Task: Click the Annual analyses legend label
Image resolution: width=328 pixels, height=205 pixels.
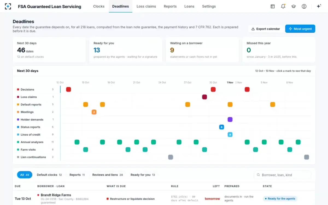Action: [x=31, y=142]
